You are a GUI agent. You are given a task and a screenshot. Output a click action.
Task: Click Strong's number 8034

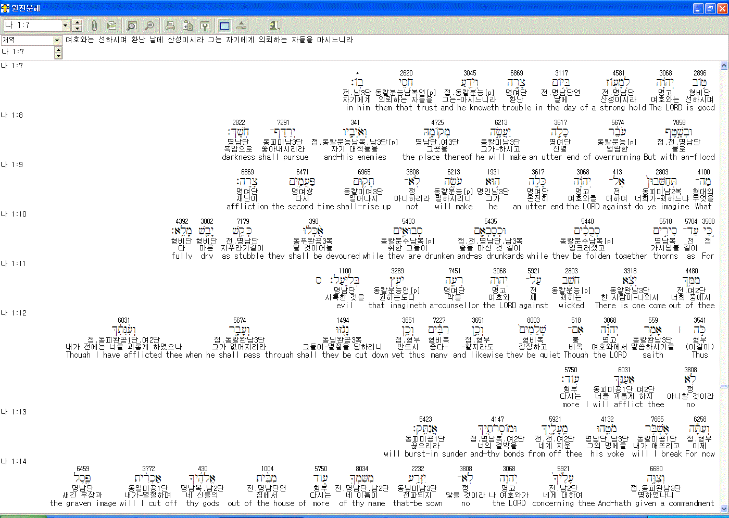point(362,469)
